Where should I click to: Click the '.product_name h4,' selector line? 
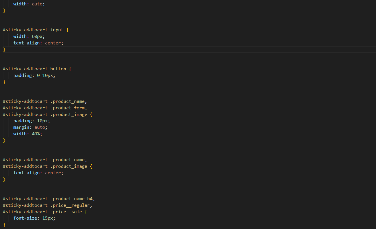48,199
